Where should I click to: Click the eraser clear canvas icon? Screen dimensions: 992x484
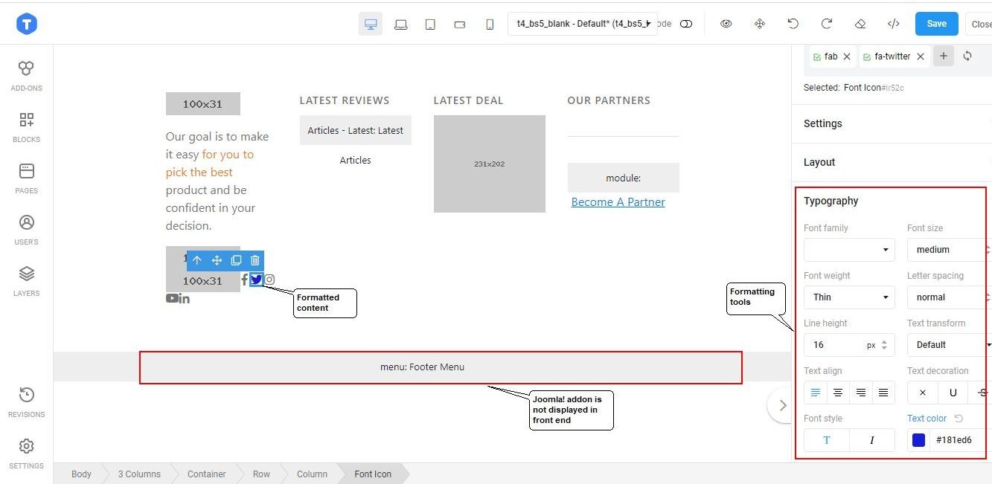pos(860,24)
